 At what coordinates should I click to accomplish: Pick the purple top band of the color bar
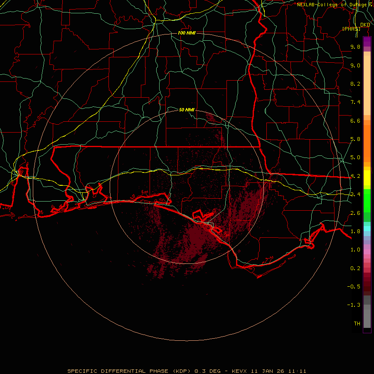(x=367, y=42)
